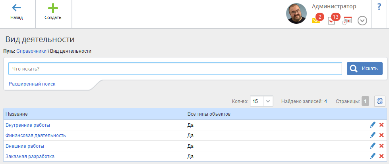The image size is (389, 164).
Task: Click the Administrator avatar photo
Action: (x=296, y=13)
